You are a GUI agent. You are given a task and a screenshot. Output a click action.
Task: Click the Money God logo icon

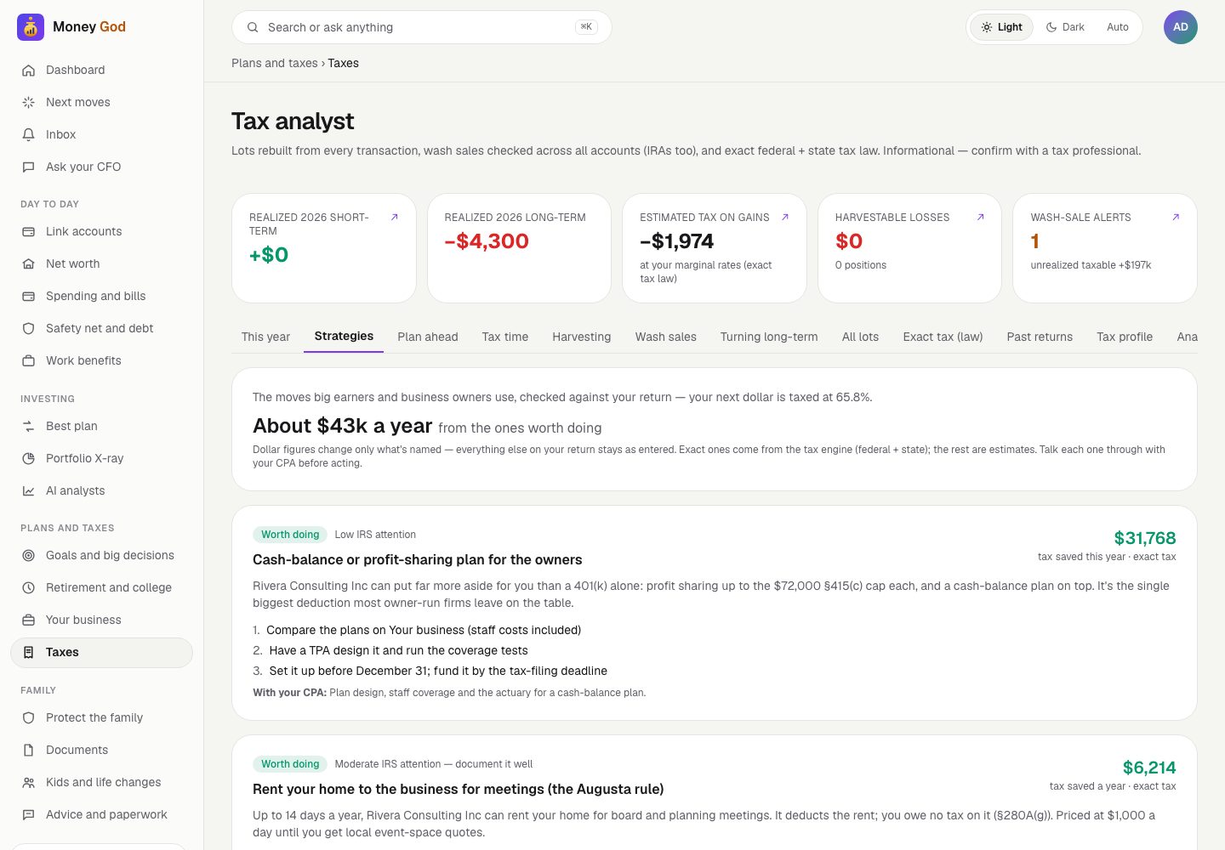31,27
